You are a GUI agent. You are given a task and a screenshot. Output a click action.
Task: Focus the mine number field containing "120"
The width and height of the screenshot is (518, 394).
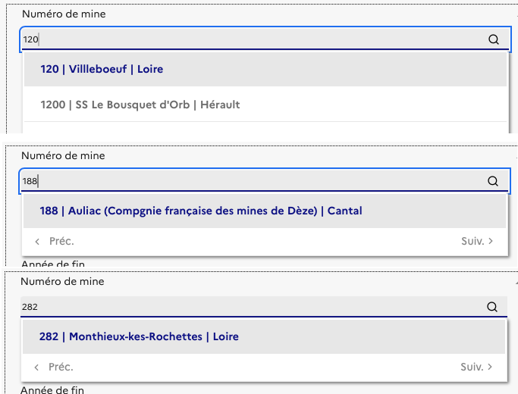[x=250, y=39]
